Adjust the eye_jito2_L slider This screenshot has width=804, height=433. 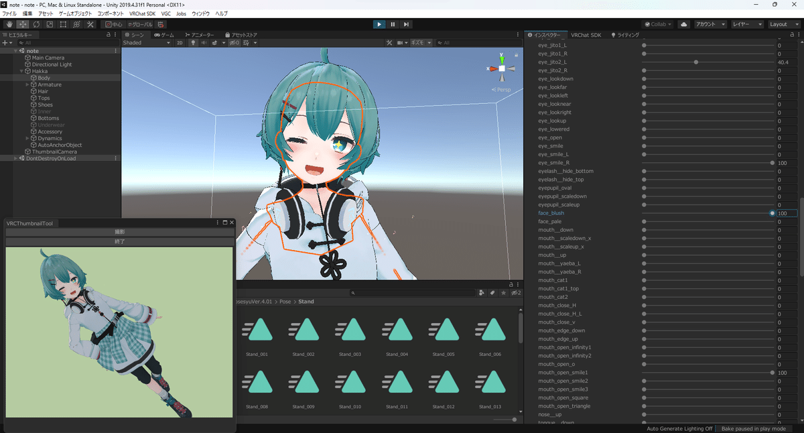(707, 62)
